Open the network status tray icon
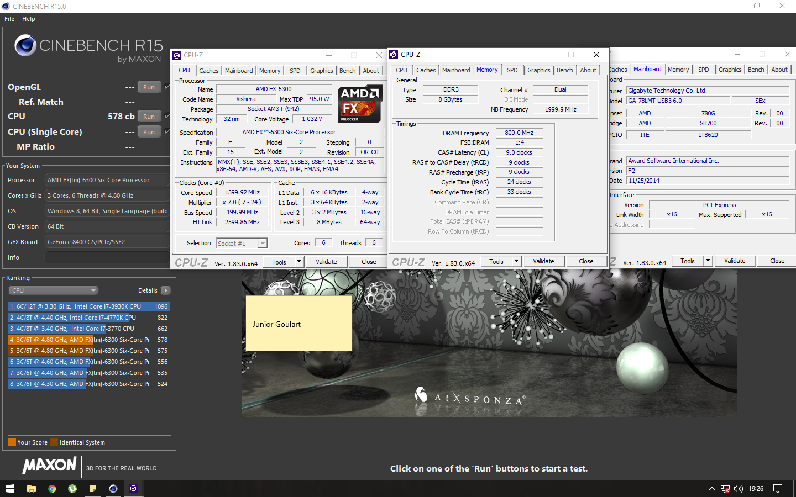Image resolution: width=796 pixels, height=497 pixels. point(725,489)
